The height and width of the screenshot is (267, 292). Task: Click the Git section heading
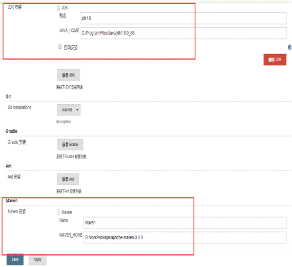pos(8,97)
